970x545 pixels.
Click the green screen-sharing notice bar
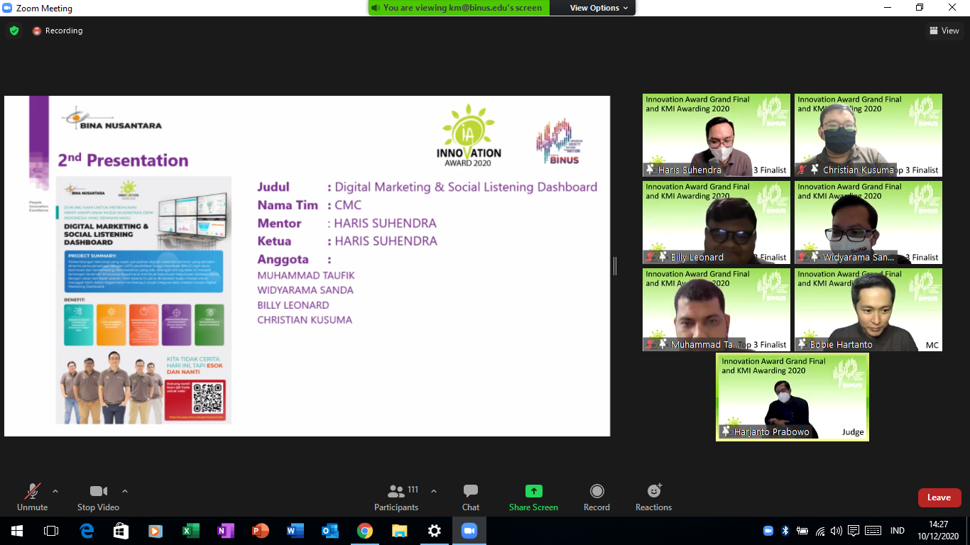click(460, 8)
